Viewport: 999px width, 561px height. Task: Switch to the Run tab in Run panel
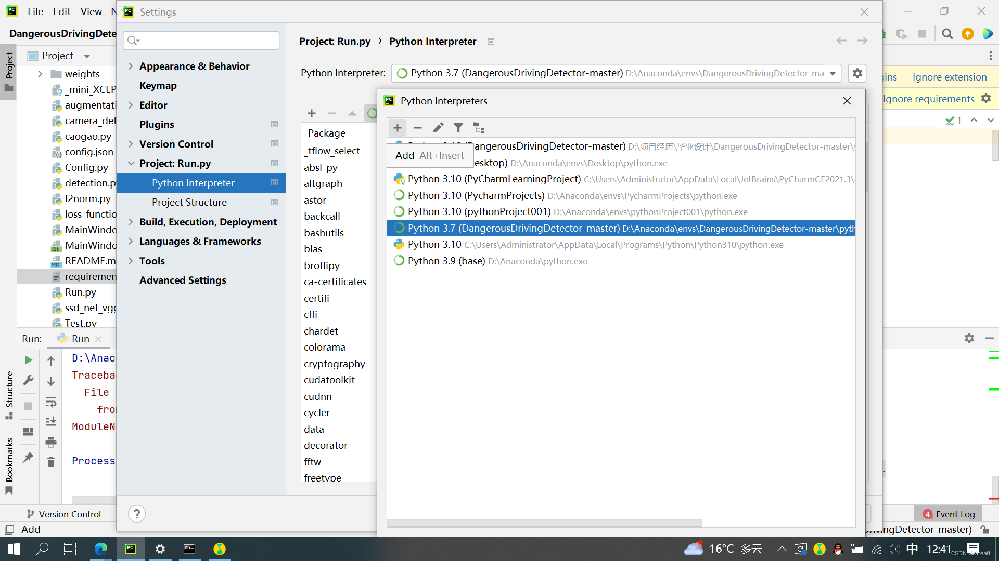tap(80, 339)
